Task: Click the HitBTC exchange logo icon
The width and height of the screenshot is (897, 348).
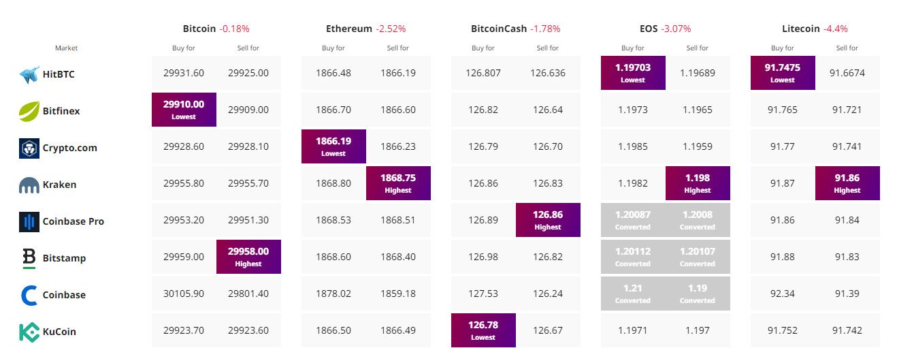Action: pos(29,74)
